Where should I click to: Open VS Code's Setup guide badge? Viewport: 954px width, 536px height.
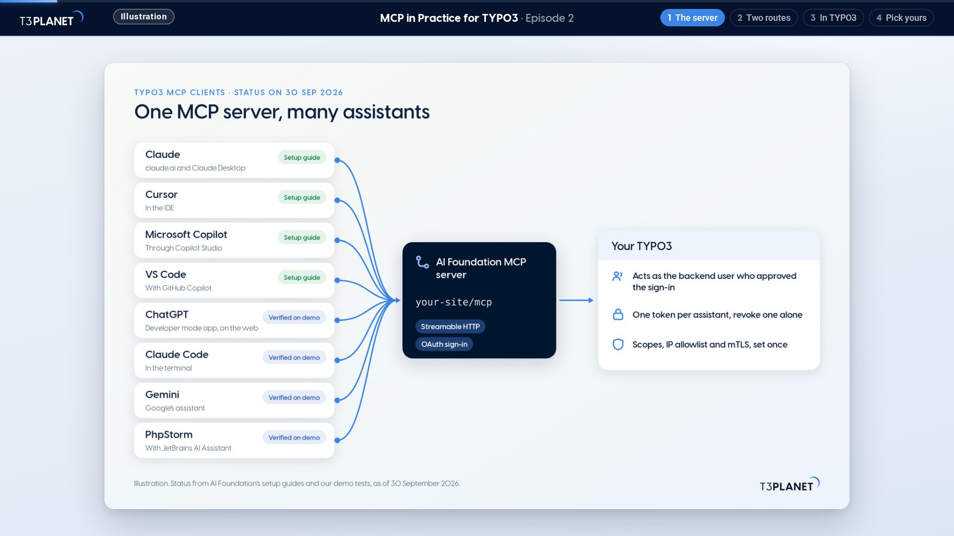[x=302, y=277]
